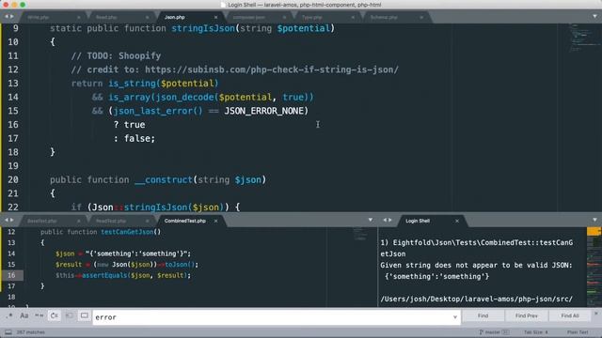
Task: Close the Write.php tab
Action: (79, 17)
